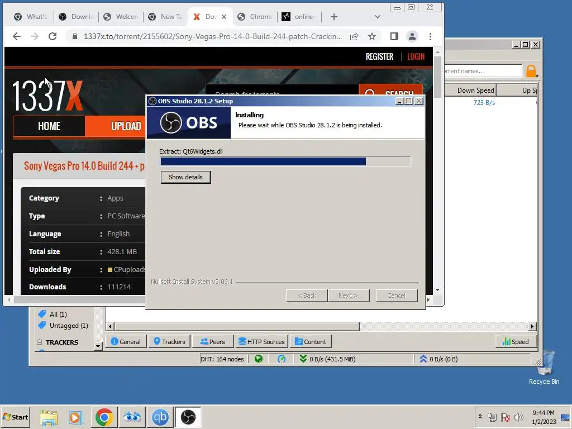The width and height of the screenshot is (572, 429).
Task: Open the Speed graph tab in qBittorrent
Action: [516, 342]
